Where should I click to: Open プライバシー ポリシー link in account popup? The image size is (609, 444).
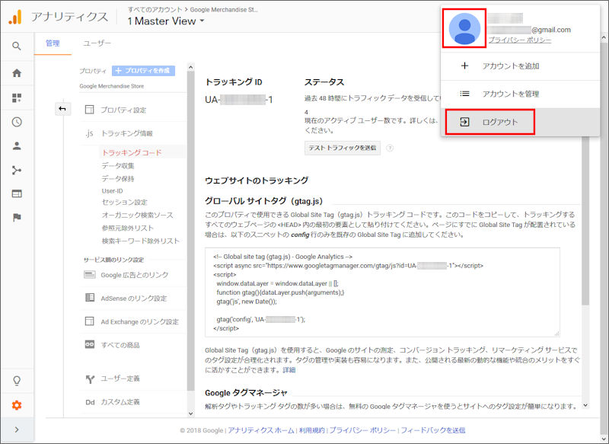click(520, 40)
